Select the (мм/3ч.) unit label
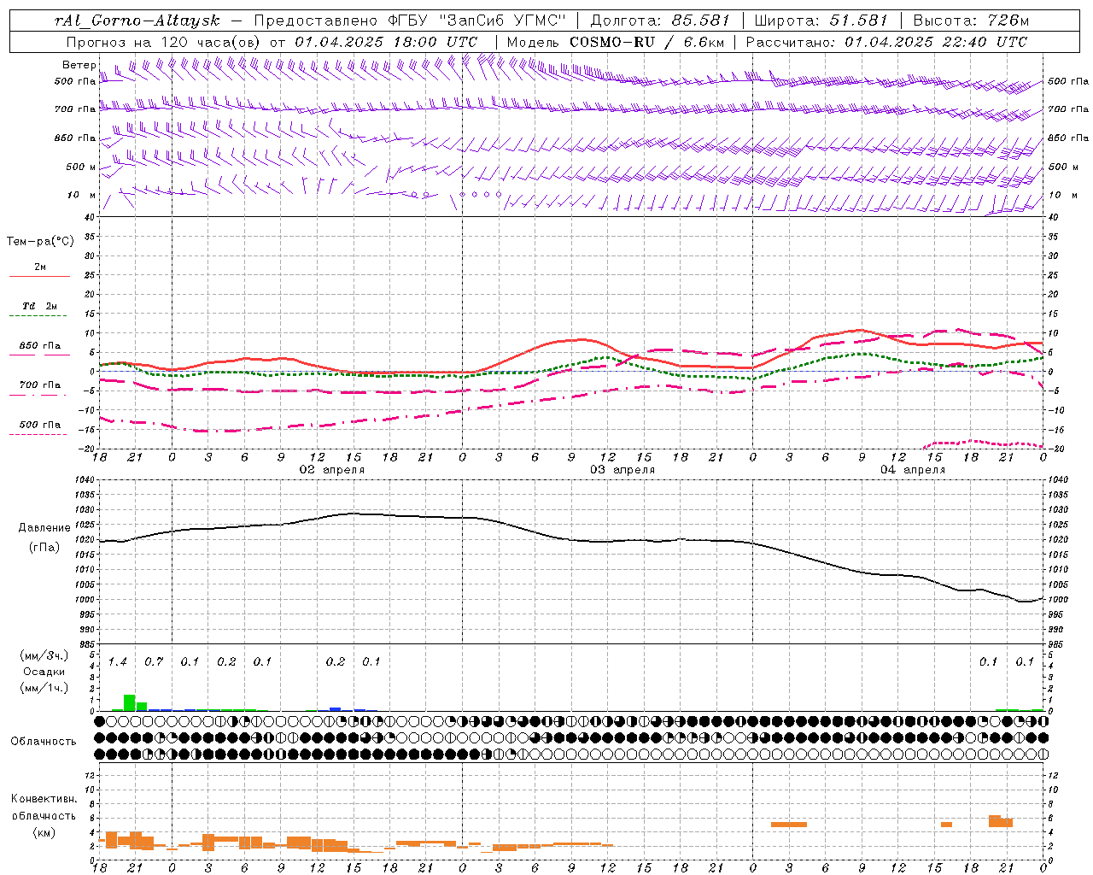Viewport: 1093px width, 875px height. [44, 655]
